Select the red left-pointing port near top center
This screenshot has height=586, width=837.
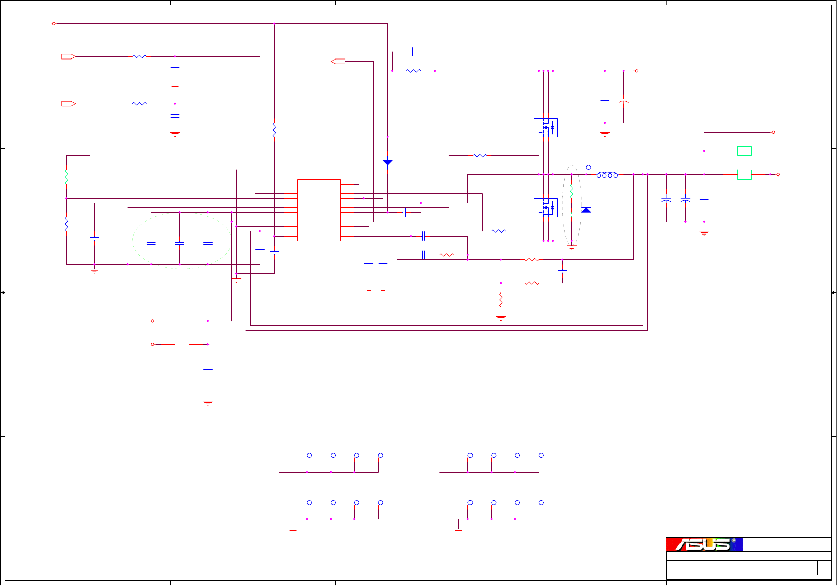338,62
